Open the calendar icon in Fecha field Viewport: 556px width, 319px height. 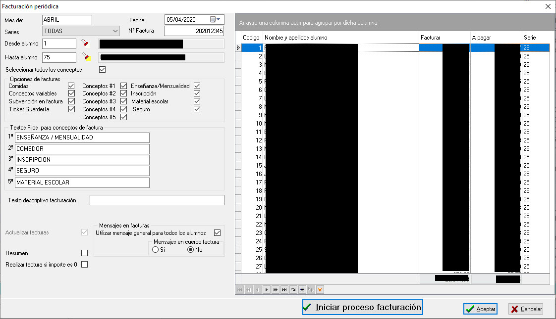213,19
